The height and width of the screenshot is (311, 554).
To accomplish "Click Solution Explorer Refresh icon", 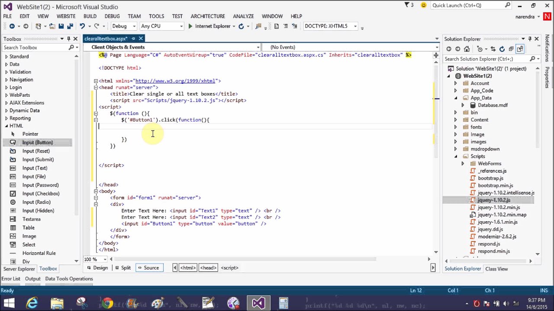I will coord(502,49).
